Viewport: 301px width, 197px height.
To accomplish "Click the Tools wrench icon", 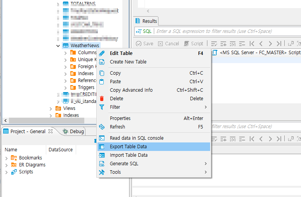I will point(102,172).
